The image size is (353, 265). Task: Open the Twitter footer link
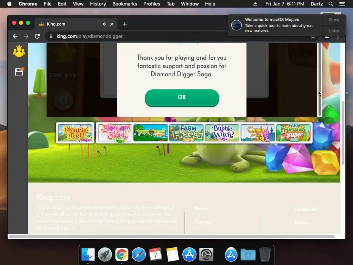(302, 223)
